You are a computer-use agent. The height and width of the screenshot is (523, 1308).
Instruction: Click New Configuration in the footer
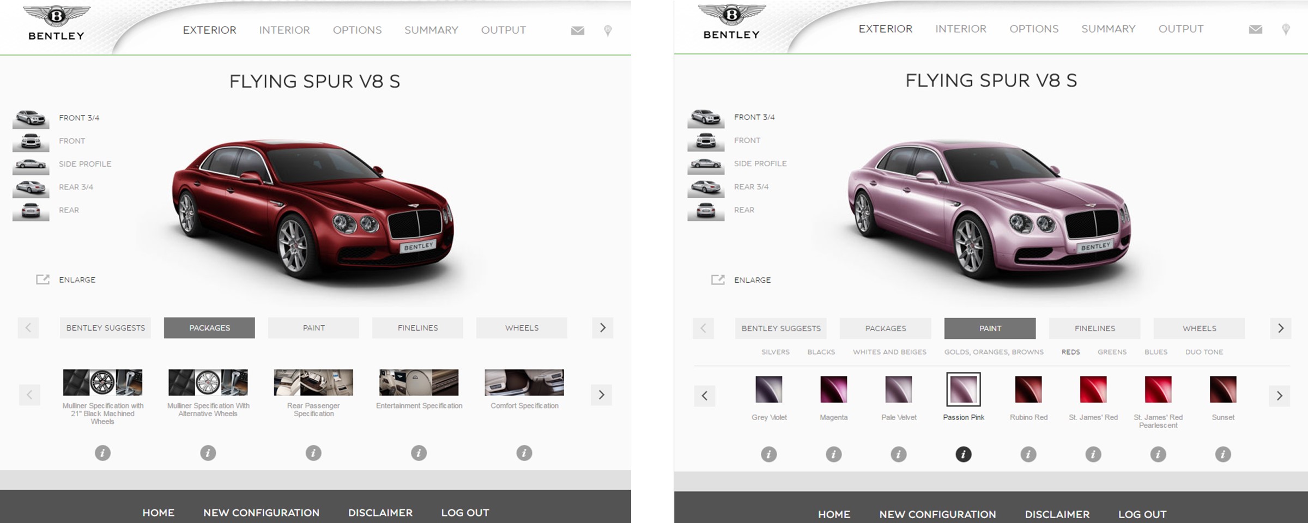[x=262, y=513]
